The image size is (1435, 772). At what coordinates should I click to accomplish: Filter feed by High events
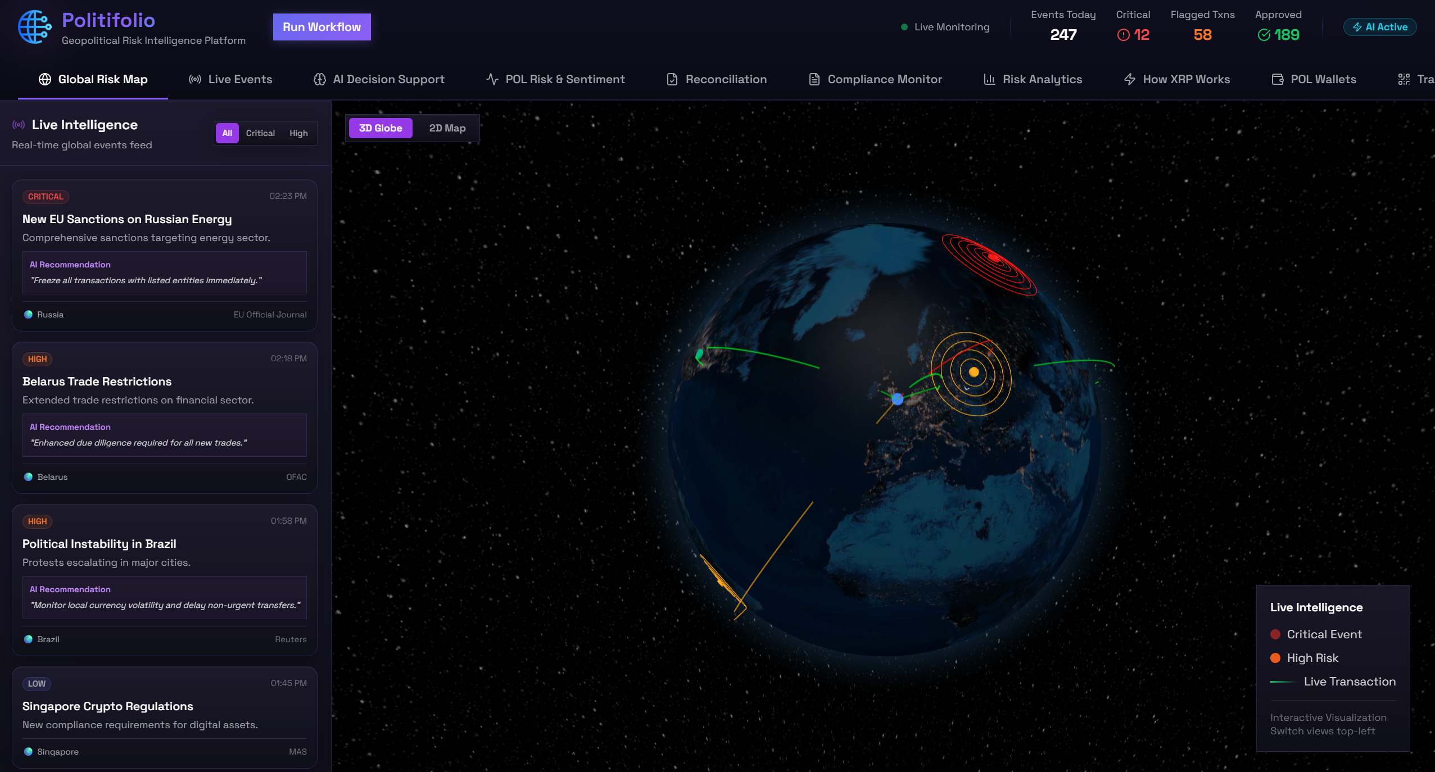point(298,133)
